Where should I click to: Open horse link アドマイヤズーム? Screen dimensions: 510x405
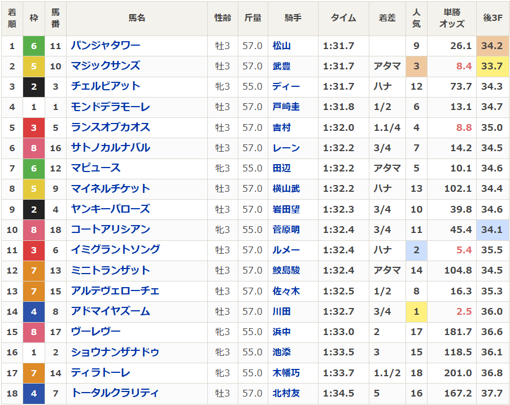coord(110,311)
